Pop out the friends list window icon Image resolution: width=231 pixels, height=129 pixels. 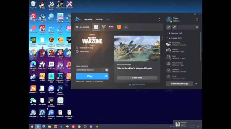coord(197,19)
